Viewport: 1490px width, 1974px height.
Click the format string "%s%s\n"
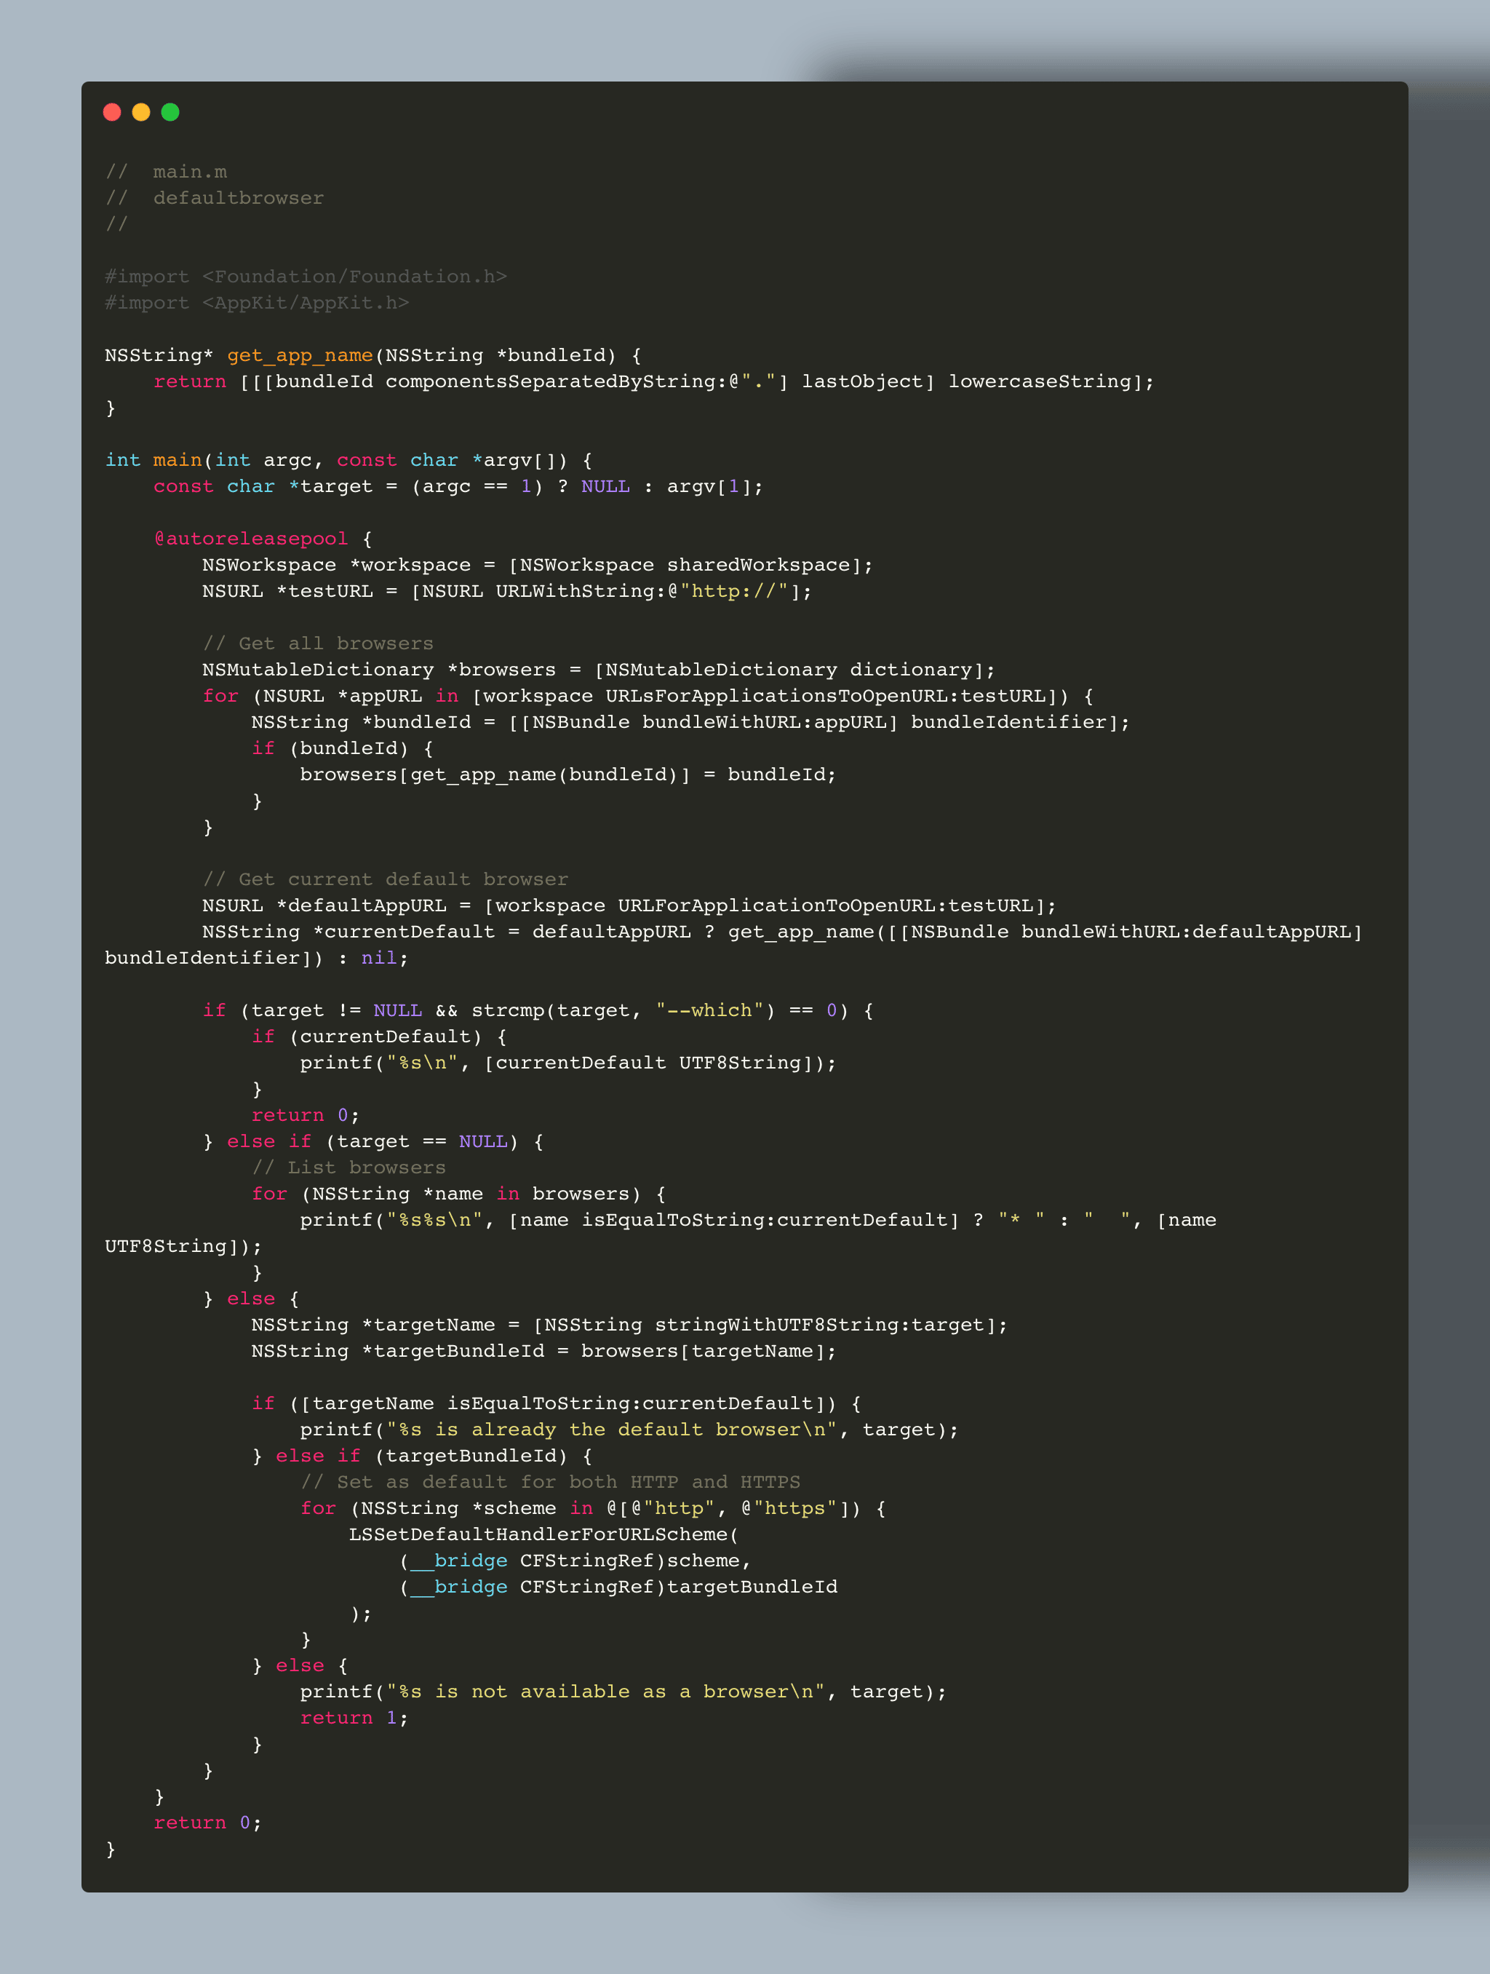434,1220
